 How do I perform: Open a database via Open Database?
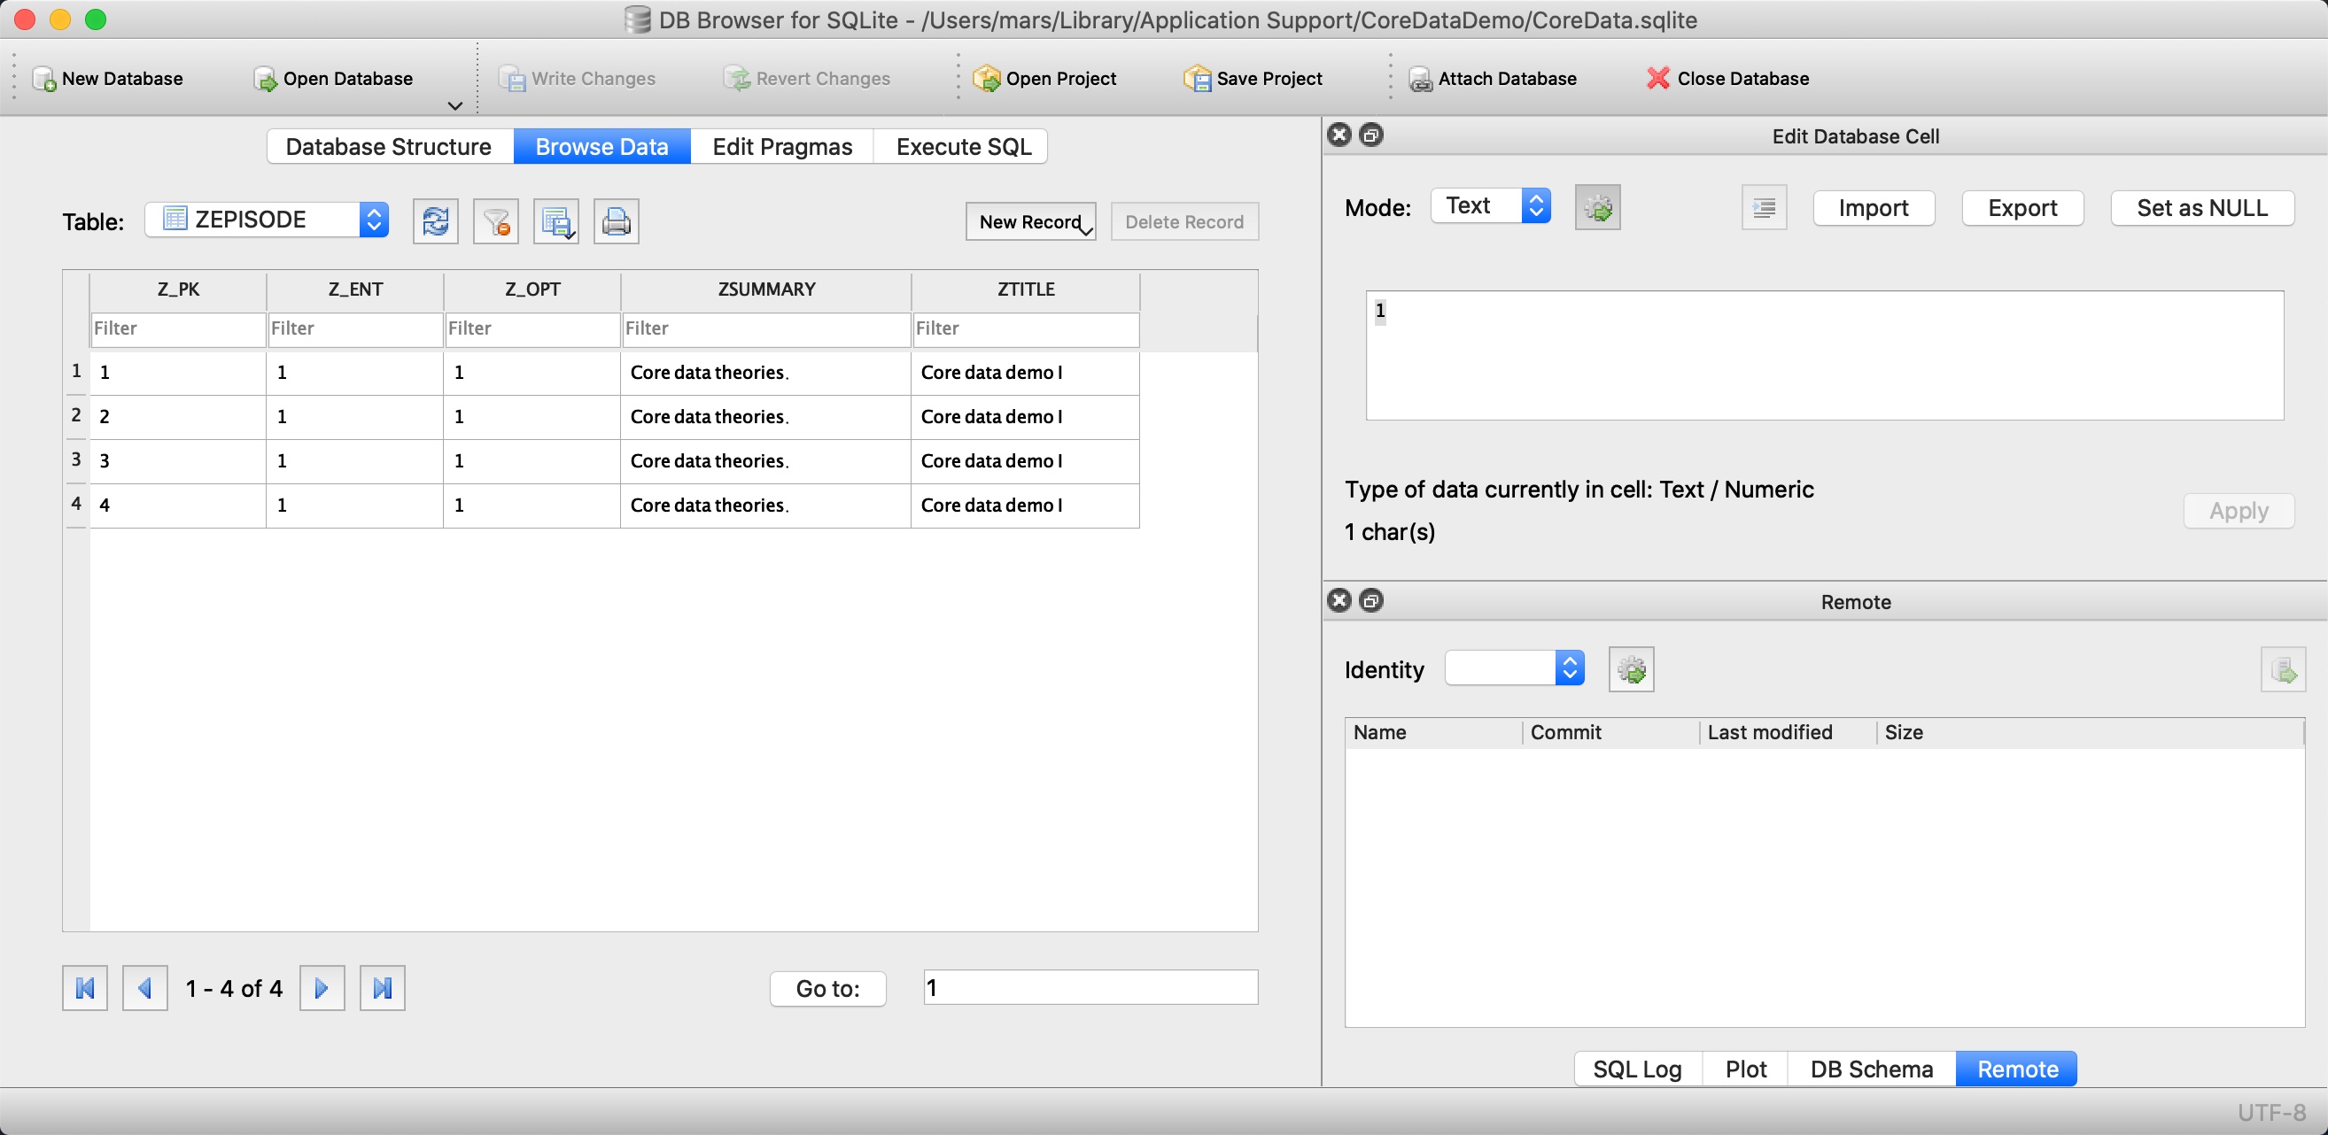(332, 79)
